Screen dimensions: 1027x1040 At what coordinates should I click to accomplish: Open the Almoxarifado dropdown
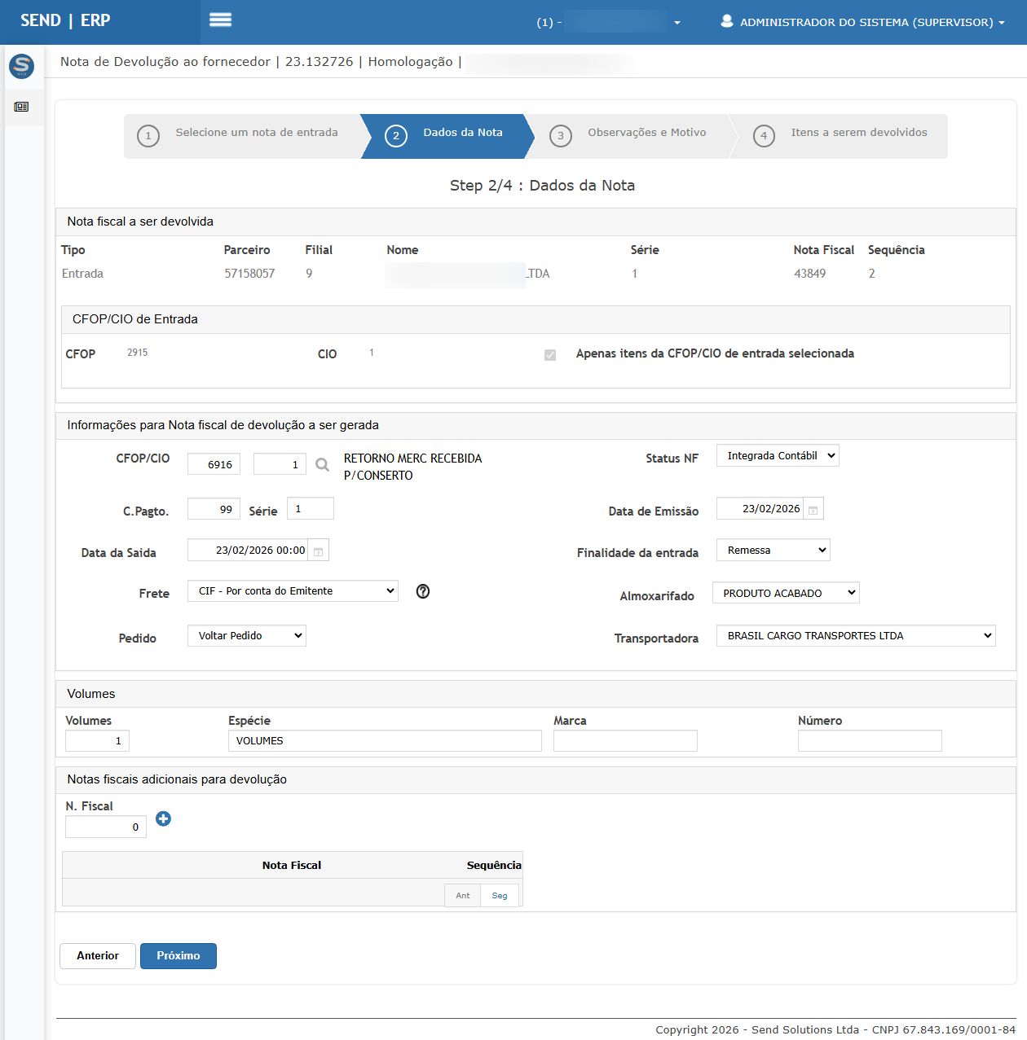[x=785, y=593]
